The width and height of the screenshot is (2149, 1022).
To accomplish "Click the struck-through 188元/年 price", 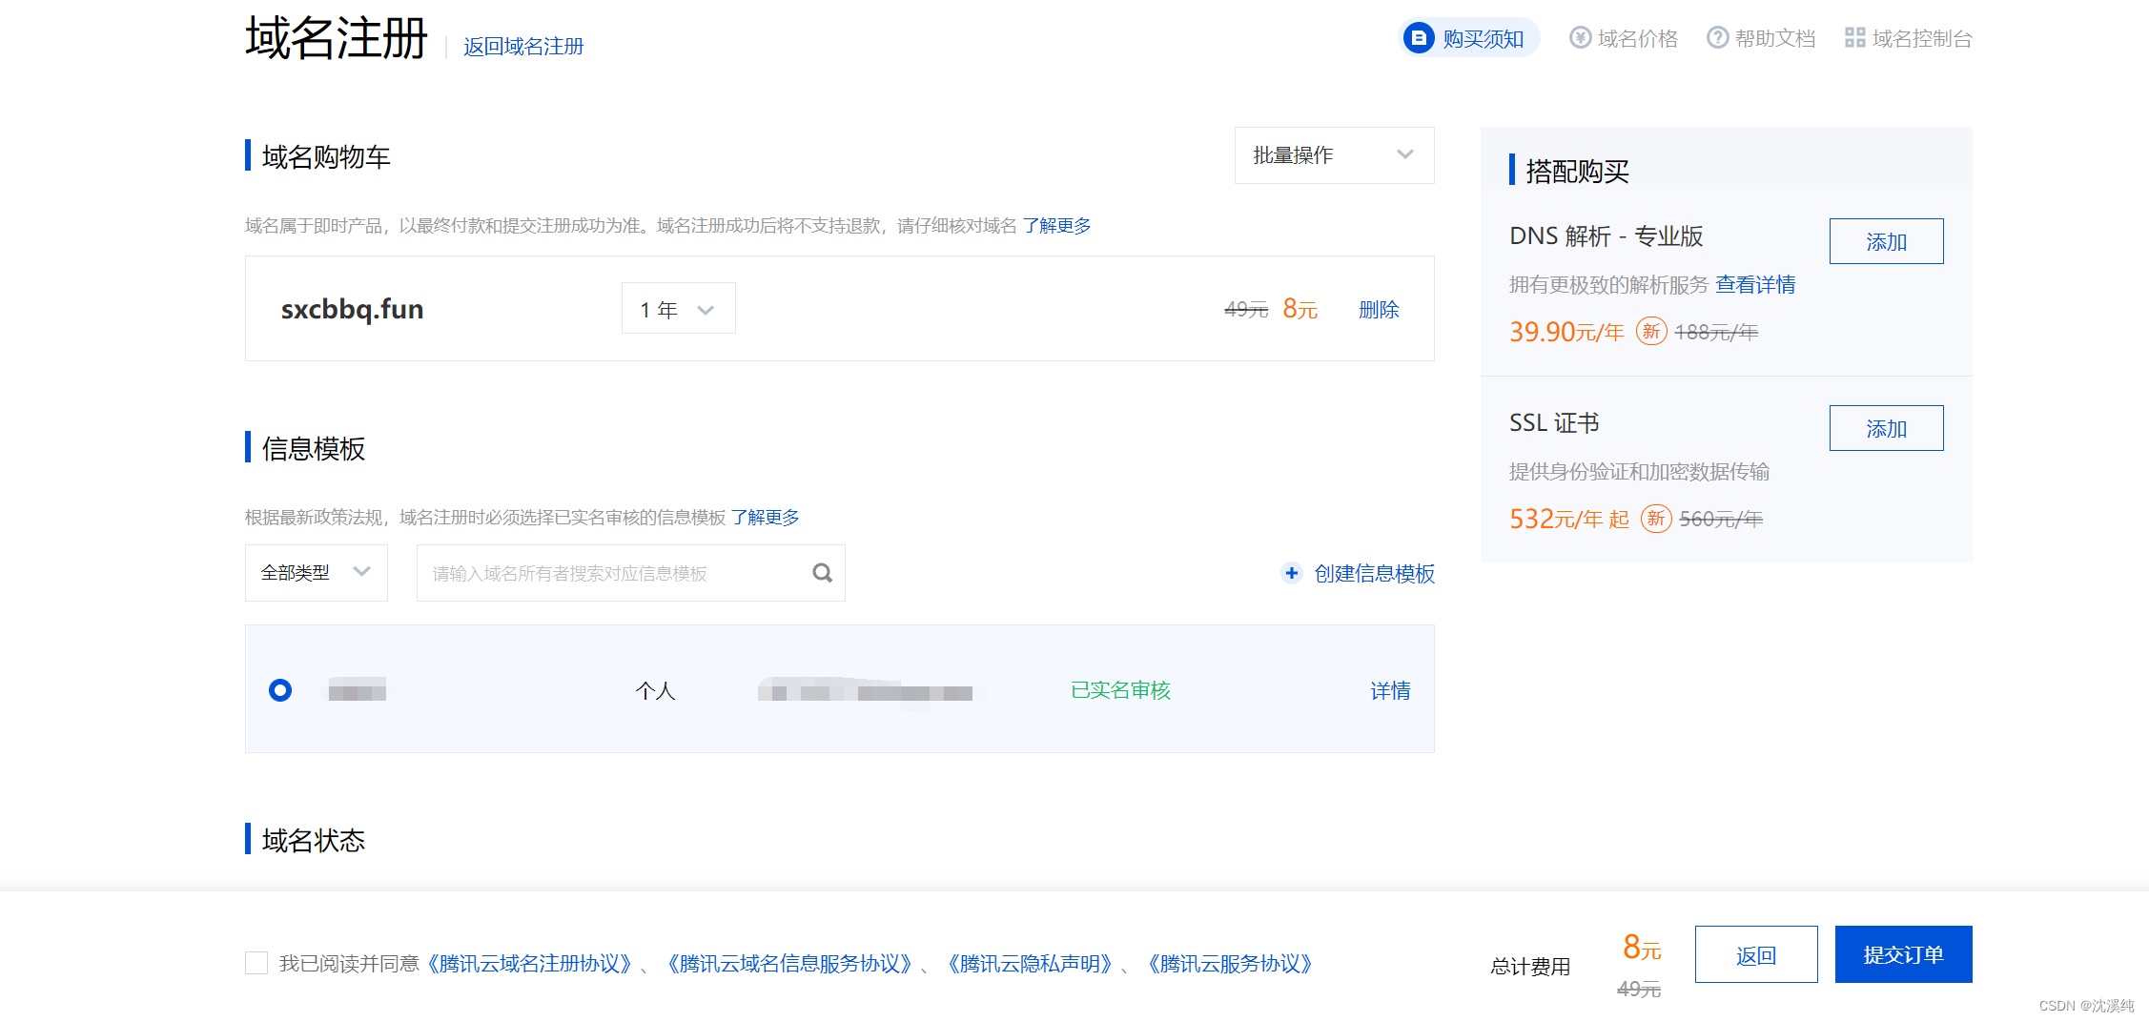I will click(1716, 332).
